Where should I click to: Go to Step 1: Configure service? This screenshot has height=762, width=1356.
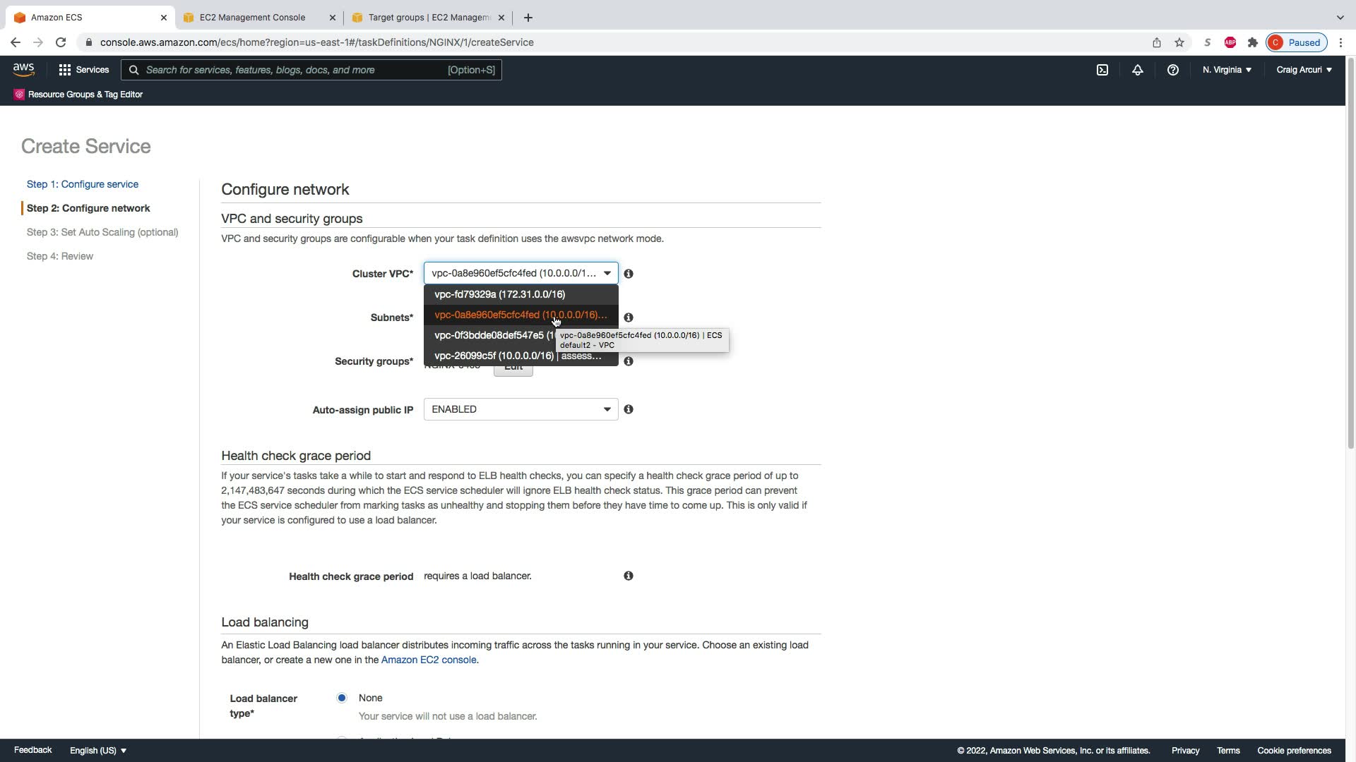tap(83, 184)
